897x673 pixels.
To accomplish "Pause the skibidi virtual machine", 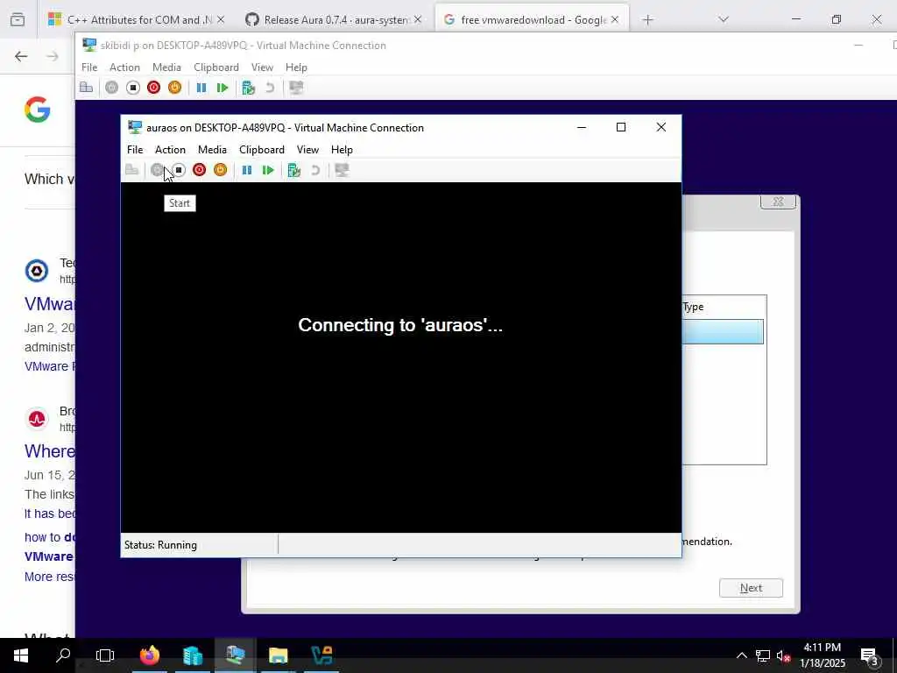I will [201, 88].
